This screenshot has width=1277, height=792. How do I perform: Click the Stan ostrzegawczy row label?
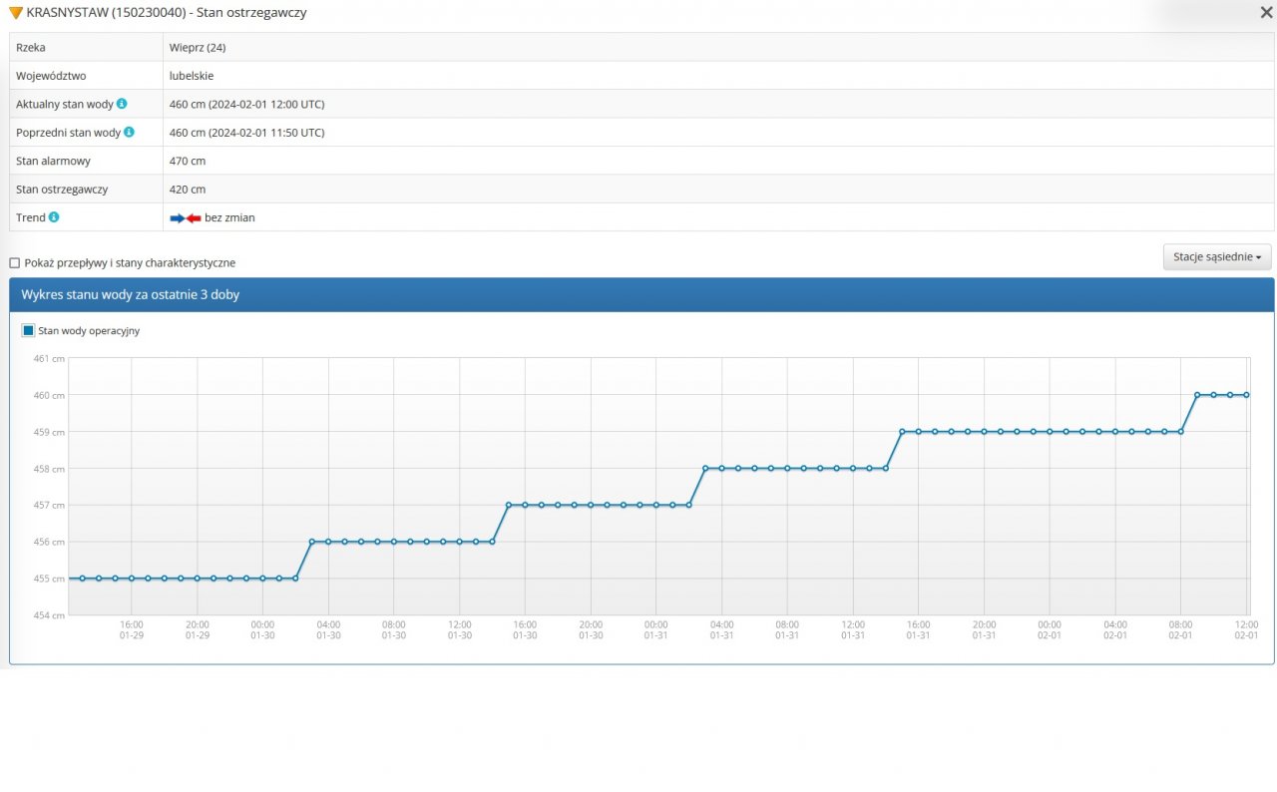point(62,189)
